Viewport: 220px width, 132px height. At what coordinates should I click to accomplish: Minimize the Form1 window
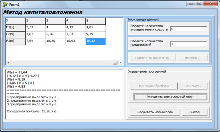coord(191,4)
